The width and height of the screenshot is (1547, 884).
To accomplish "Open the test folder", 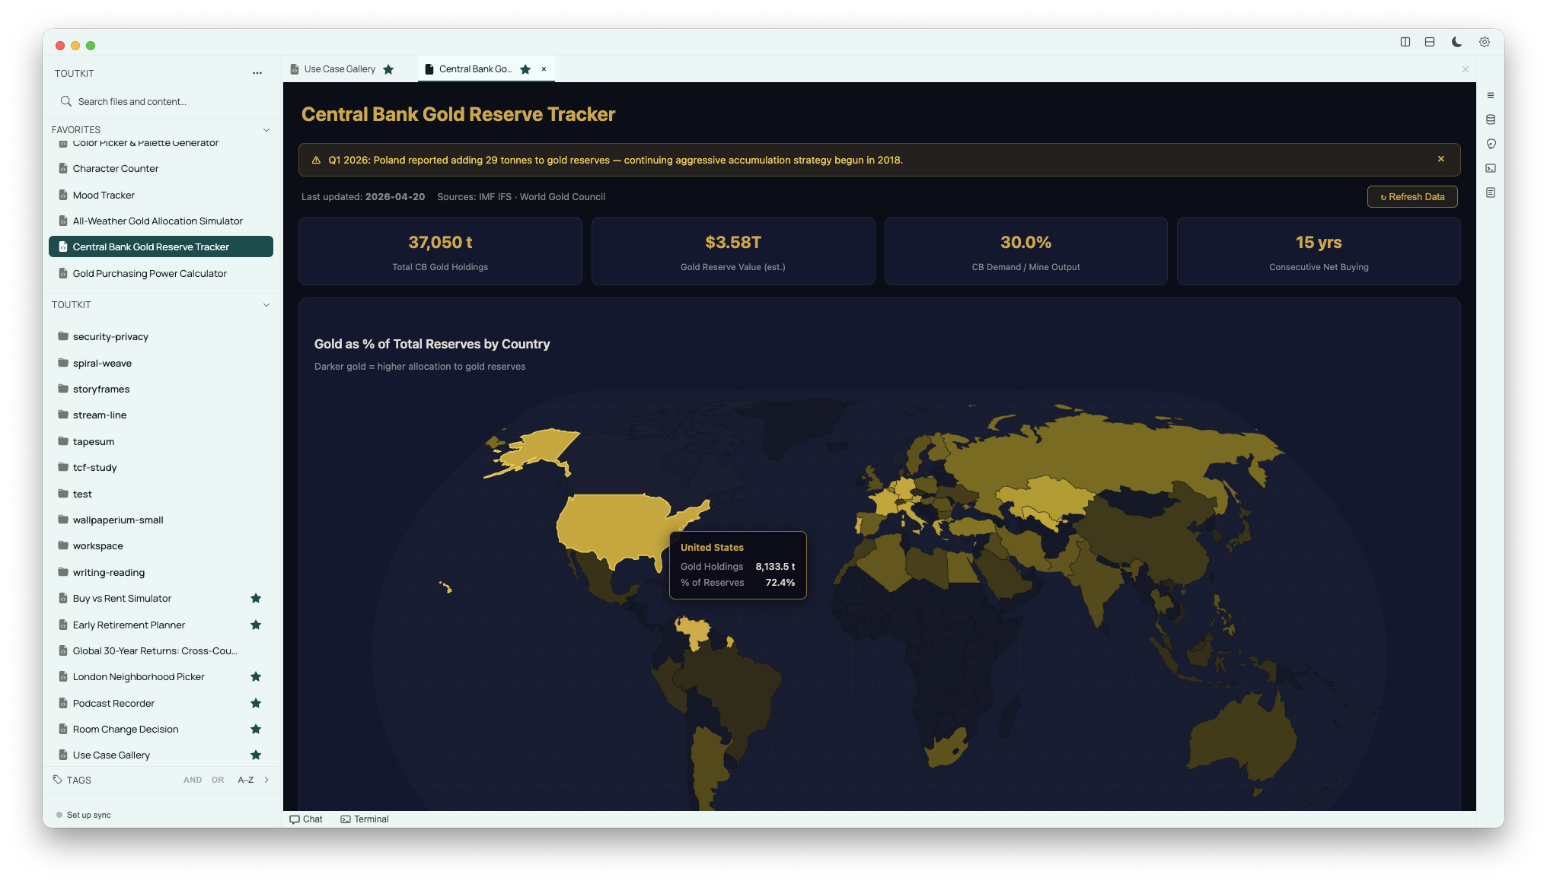I will point(161,494).
